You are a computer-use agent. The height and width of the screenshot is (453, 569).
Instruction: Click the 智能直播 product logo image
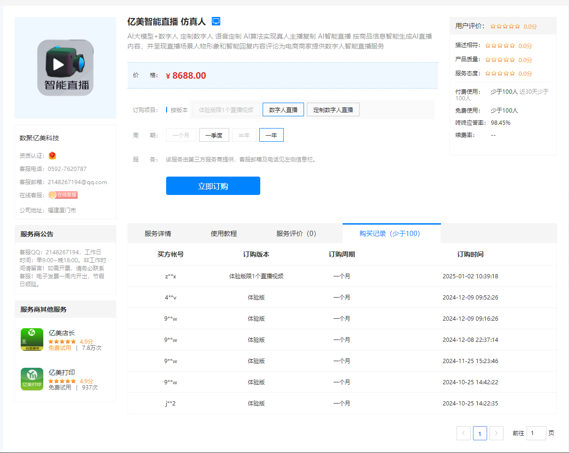click(x=65, y=68)
